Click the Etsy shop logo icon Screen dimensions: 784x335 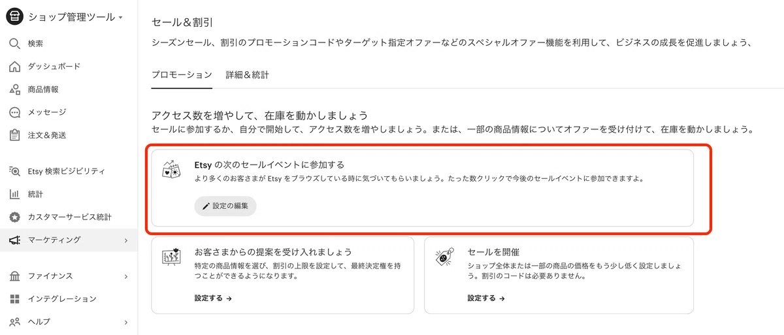(15, 18)
